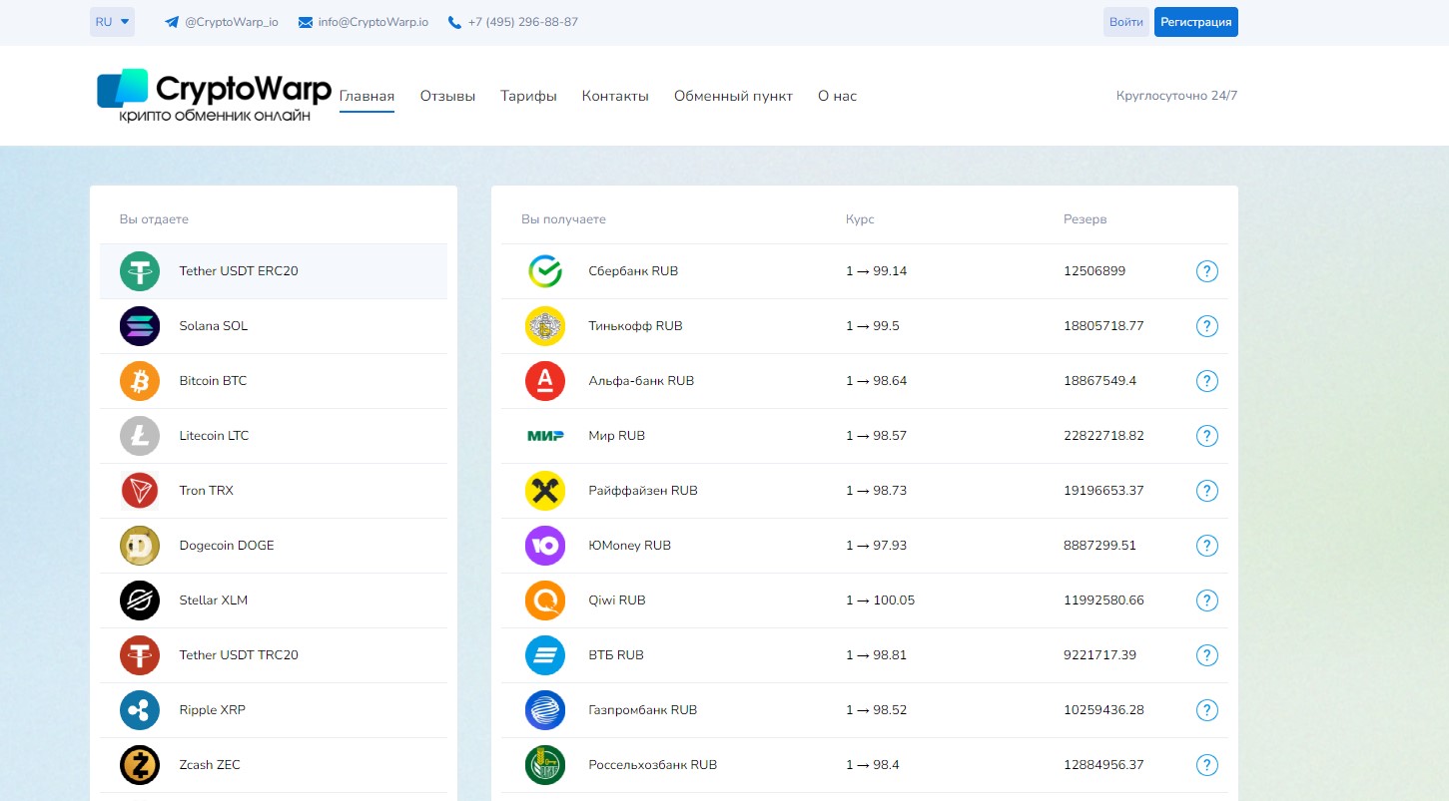The width and height of the screenshot is (1449, 801).
Task: Open the @CryptoWarp_io Telegram link
Action: [x=232, y=22]
